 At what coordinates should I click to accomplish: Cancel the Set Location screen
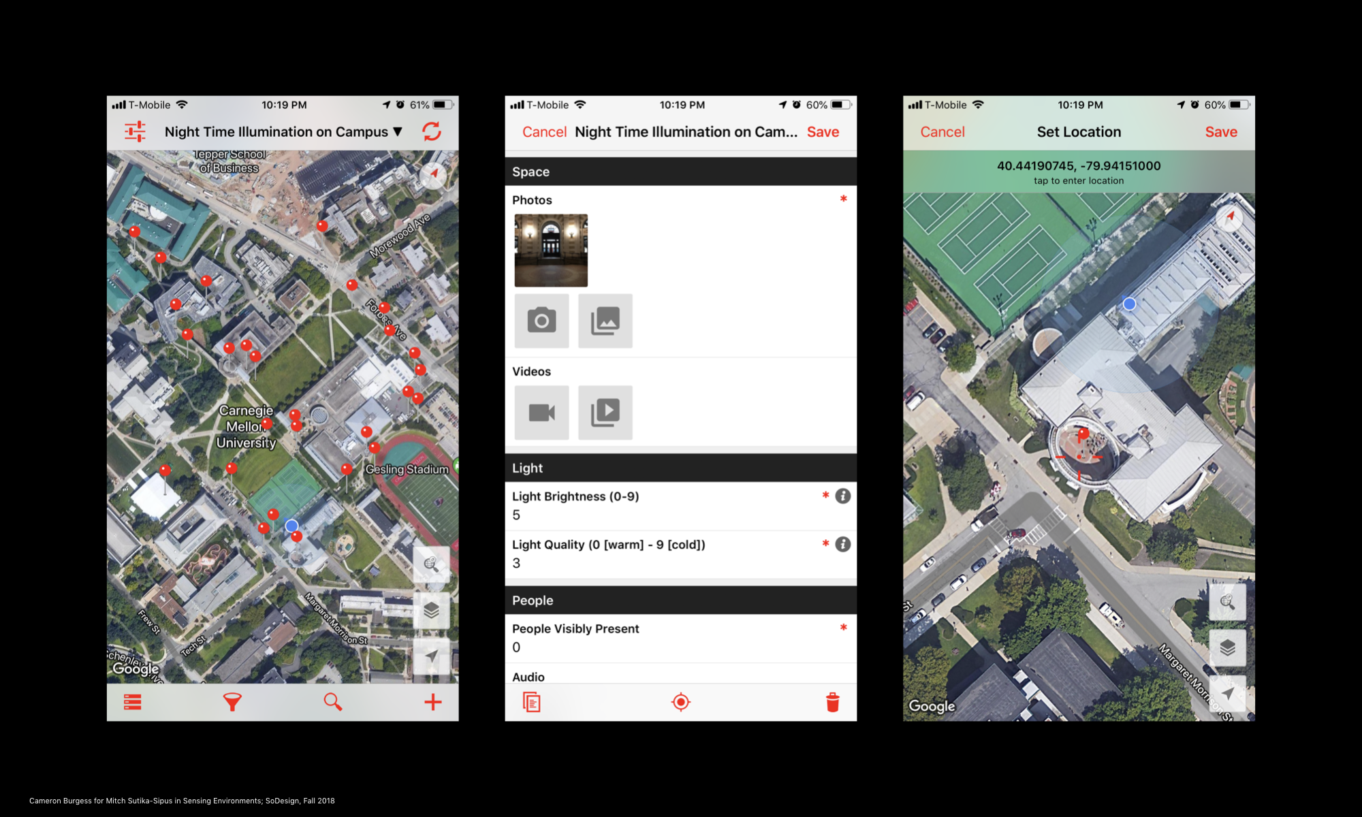pyautogui.click(x=943, y=132)
